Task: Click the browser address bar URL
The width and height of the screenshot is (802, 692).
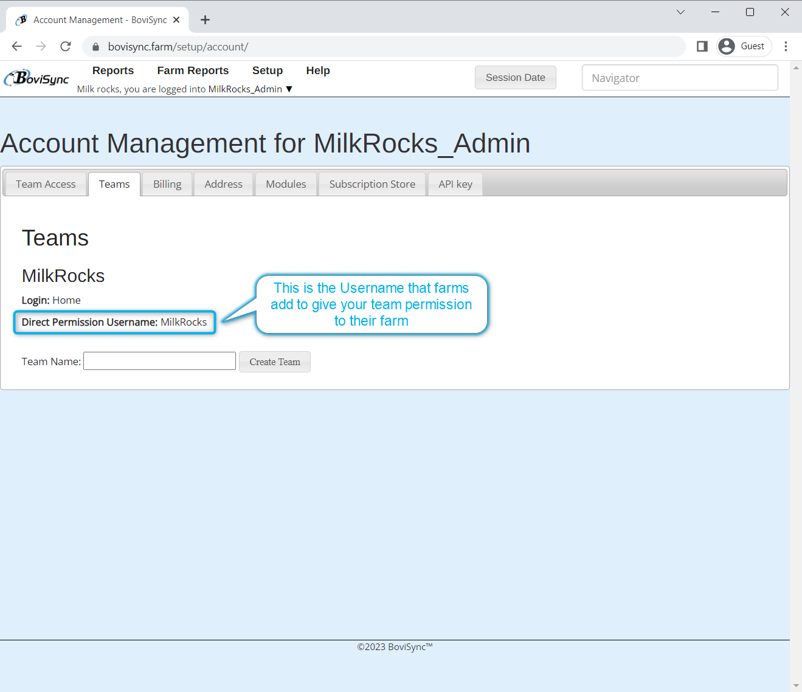Action: [x=178, y=47]
